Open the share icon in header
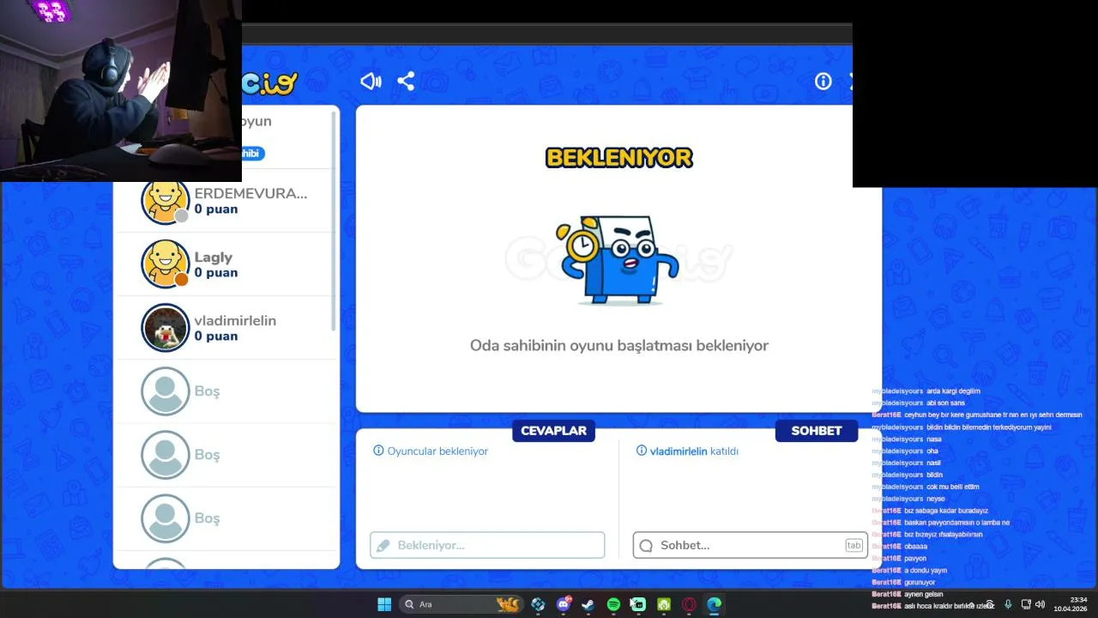This screenshot has height=618, width=1098. [406, 82]
